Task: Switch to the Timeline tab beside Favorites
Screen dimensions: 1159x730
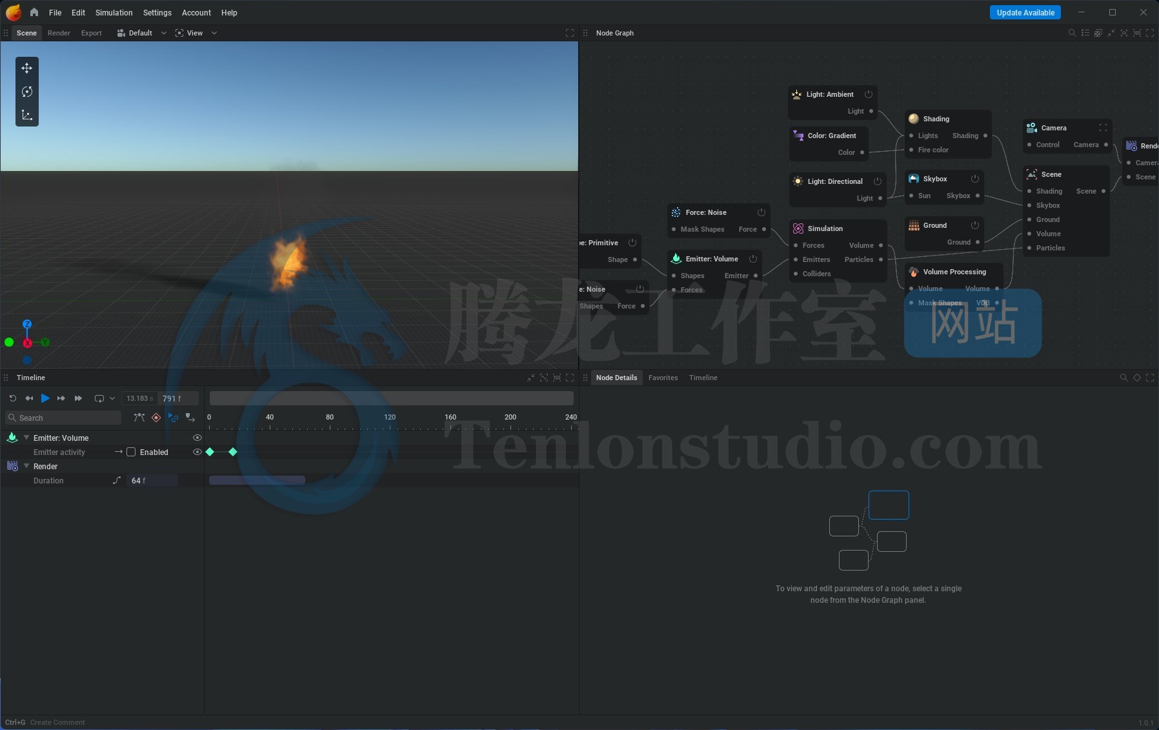Action: click(x=703, y=378)
